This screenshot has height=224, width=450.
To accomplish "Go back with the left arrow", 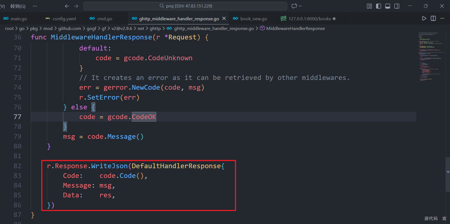I will [67, 6].
